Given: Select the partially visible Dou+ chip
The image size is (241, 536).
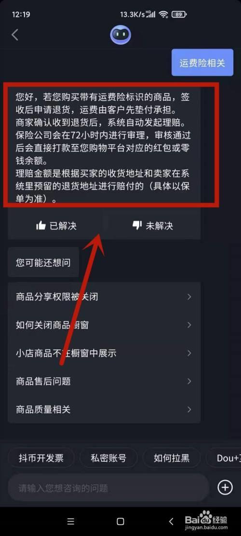Looking at the screenshot, I should (x=224, y=458).
